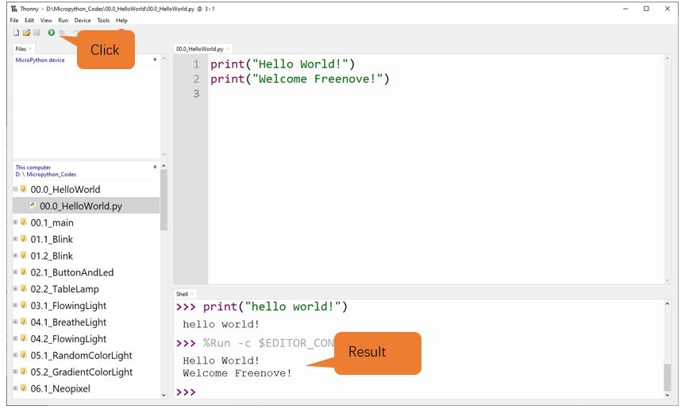Click Python file icon beside 00.0_HelloWorld.py
The width and height of the screenshot is (685, 409).
click(33, 206)
